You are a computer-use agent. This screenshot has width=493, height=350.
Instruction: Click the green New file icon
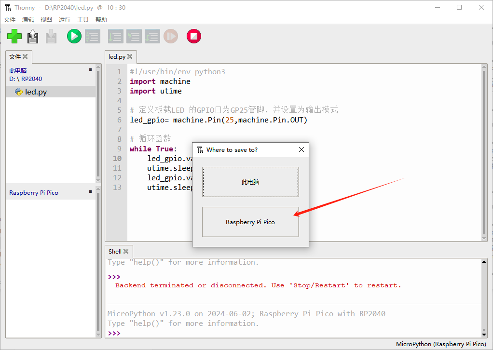[14, 36]
